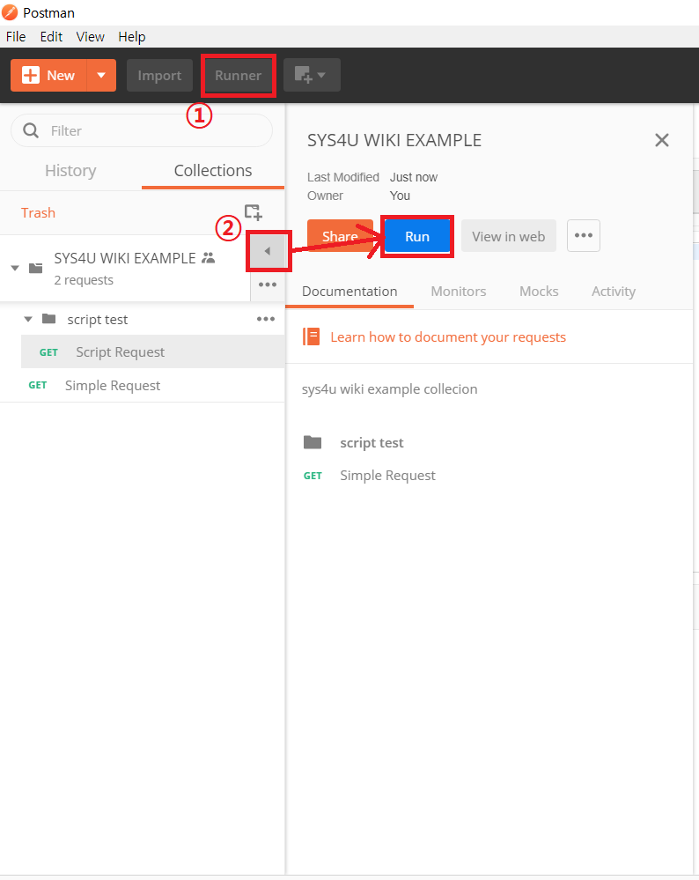This screenshot has height=880, width=699.
Task: Switch to the Activity tab
Action: coord(614,292)
